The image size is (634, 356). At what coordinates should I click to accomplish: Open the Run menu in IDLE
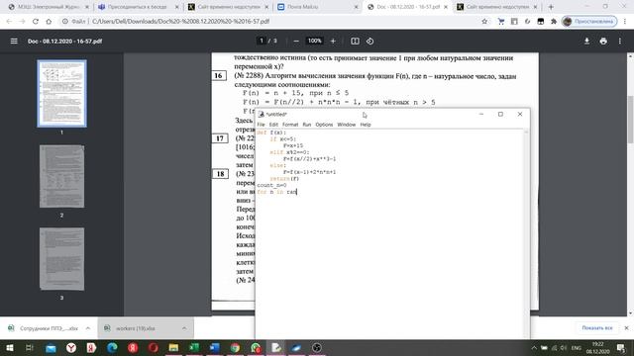[x=307, y=125]
